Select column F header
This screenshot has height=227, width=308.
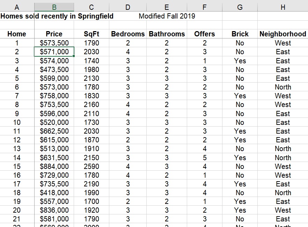coord(205,7)
